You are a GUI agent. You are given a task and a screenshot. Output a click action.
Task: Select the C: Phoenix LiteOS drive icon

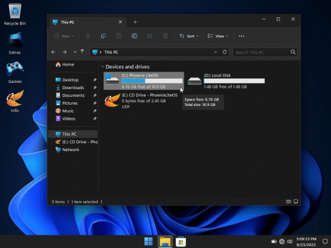tap(112, 80)
